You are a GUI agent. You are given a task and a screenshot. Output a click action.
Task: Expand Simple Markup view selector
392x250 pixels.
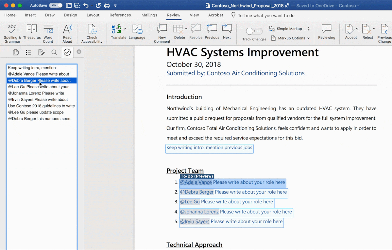tap(309, 29)
